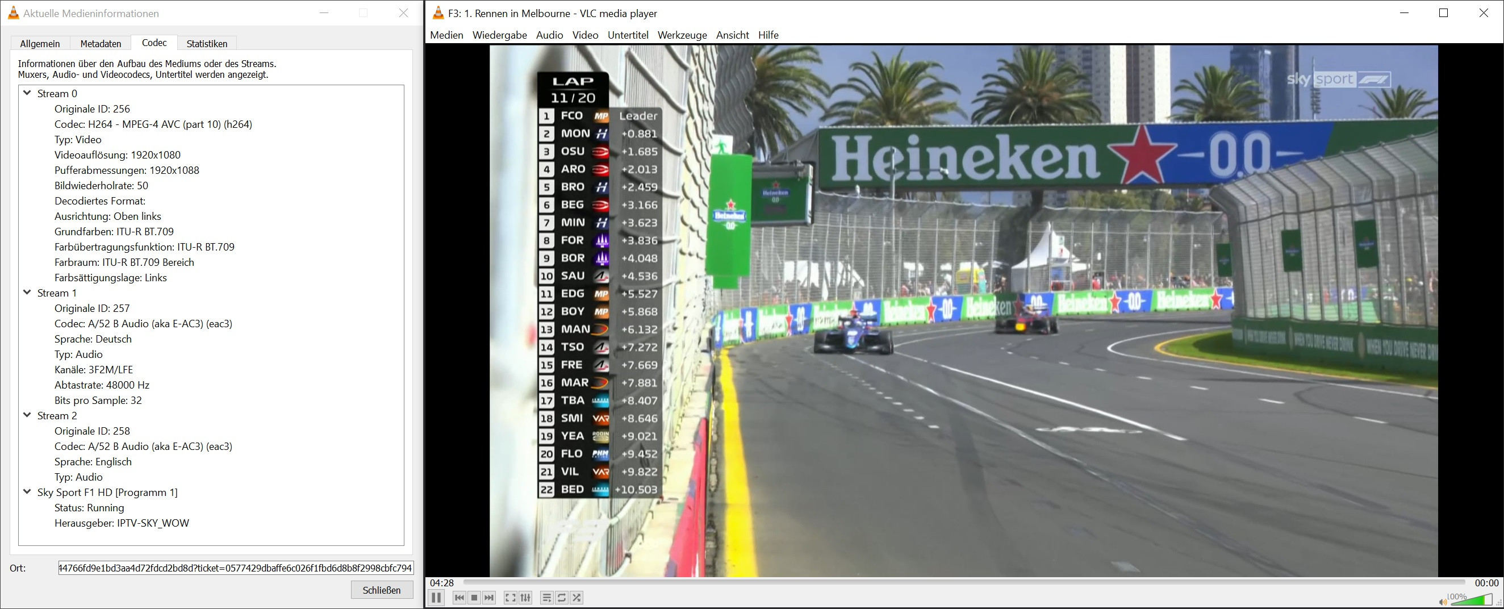Viewport: 1504px width, 609px height.
Task: Select the H264 codec row
Action: click(x=153, y=124)
